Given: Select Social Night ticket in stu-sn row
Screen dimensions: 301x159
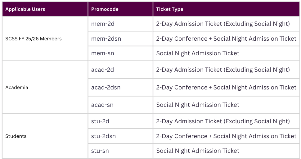Looking at the screenshot, I should pyautogui.click(x=226, y=151).
